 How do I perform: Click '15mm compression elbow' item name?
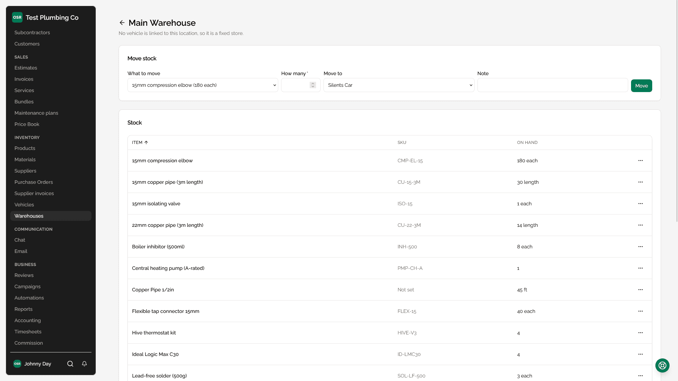pyautogui.click(x=162, y=161)
